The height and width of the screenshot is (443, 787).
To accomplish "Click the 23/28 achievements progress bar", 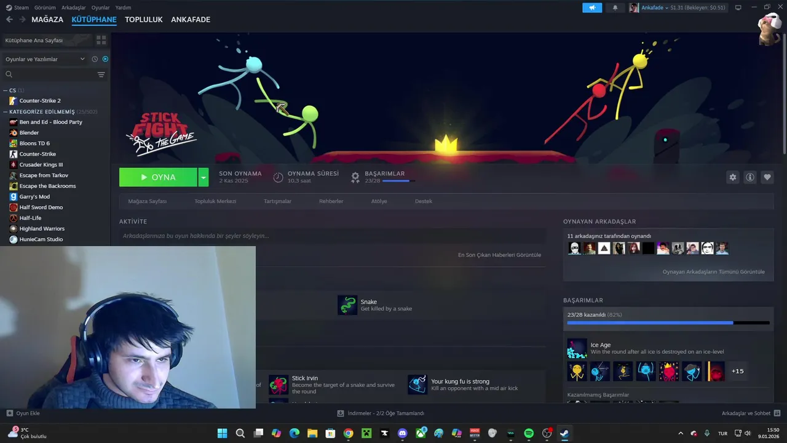I will pos(668,322).
